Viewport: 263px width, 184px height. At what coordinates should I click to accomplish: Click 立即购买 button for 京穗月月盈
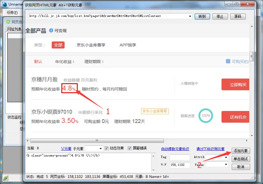(235, 84)
